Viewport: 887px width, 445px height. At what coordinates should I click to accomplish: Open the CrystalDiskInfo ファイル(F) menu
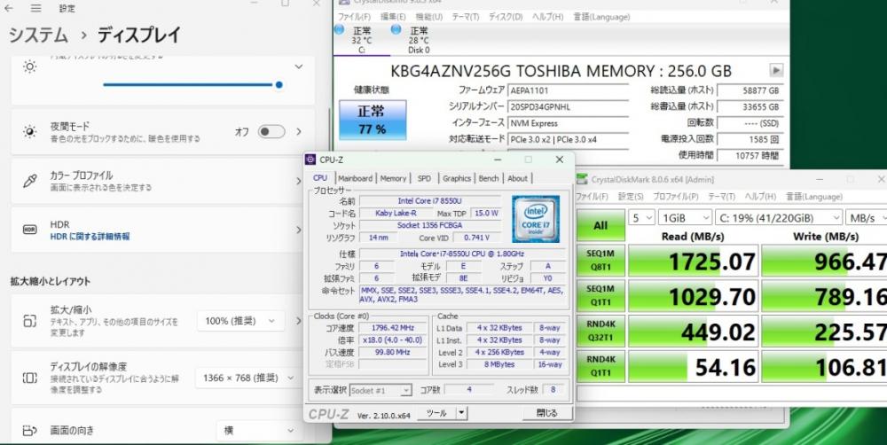click(354, 17)
